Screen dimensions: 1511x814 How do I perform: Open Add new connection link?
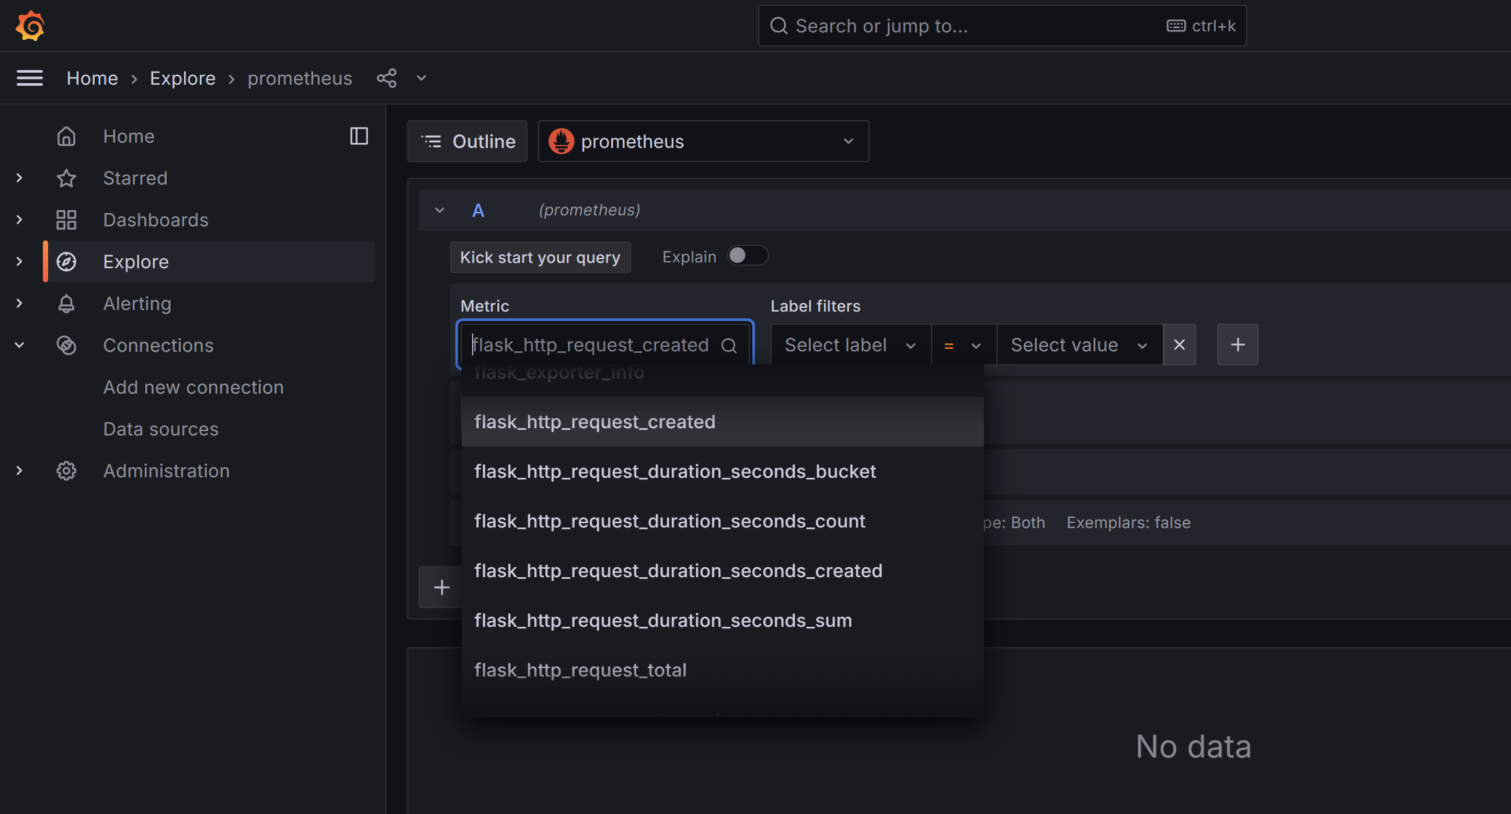193,387
